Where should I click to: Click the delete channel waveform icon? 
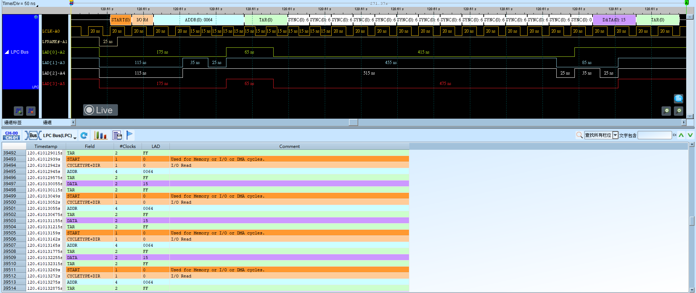tap(31, 111)
